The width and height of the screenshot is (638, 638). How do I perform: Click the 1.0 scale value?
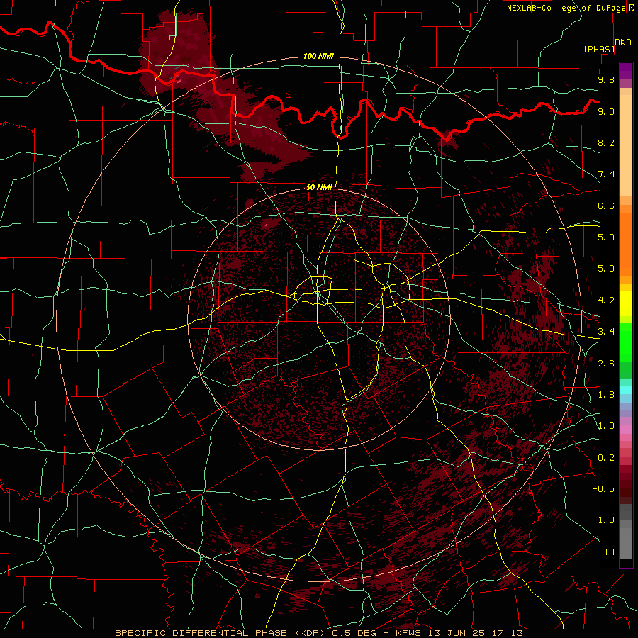pyautogui.click(x=606, y=426)
